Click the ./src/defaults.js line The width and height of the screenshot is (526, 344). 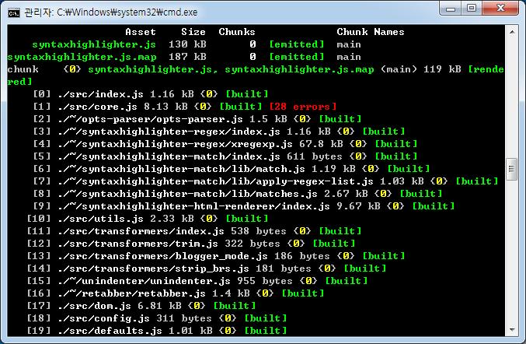tap(157, 331)
